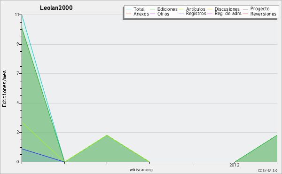
Task: Click the Reg. de adm. legend label
Action: click(228, 14)
